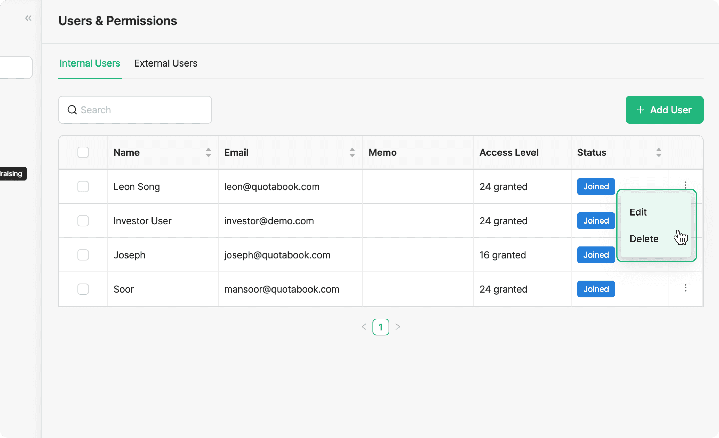Click the Joined badge for Leon Song
Screen dimensions: 719x438
point(596,186)
